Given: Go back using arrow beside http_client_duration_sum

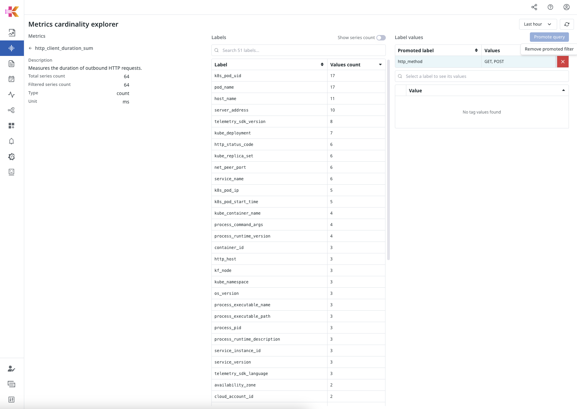Looking at the screenshot, I should (30, 48).
